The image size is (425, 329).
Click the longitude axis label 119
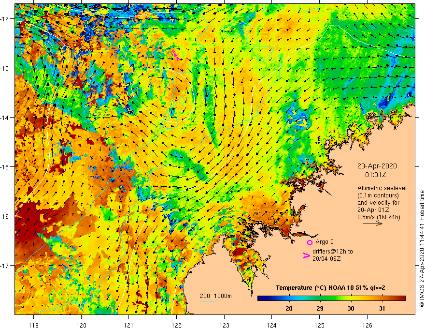pyautogui.click(x=34, y=325)
